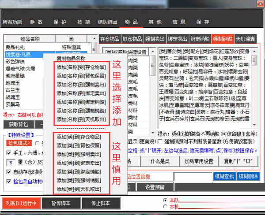The height and width of the screenshot is (215, 265).
Task: Toggle the 自动存仓时顺 checkbox
Action: (x=8, y=172)
